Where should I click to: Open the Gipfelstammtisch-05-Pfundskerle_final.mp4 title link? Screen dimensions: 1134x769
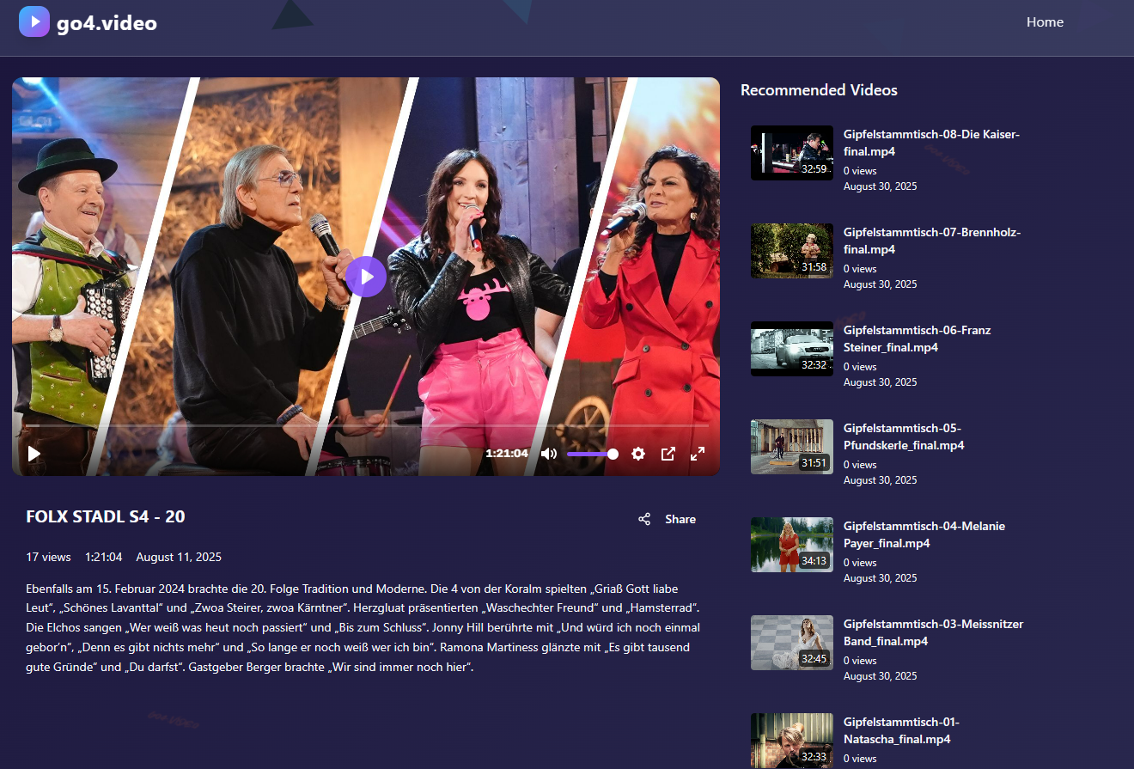(904, 436)
